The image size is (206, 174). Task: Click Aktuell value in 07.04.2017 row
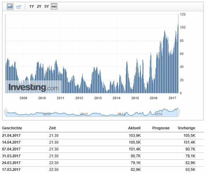[x=135, y=149]
